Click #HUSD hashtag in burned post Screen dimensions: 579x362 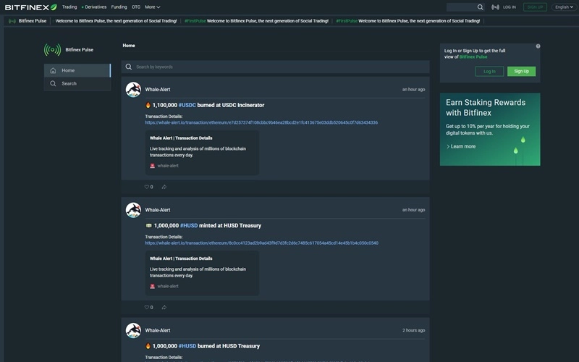[187, 346]
